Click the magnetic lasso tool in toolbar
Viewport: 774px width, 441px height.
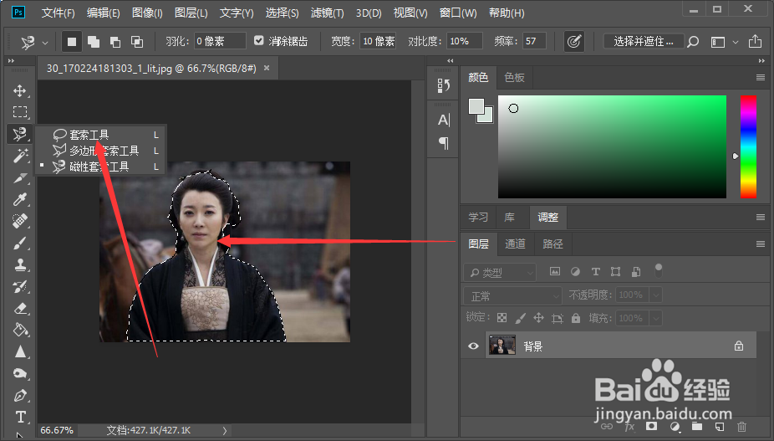click(20, 134)
